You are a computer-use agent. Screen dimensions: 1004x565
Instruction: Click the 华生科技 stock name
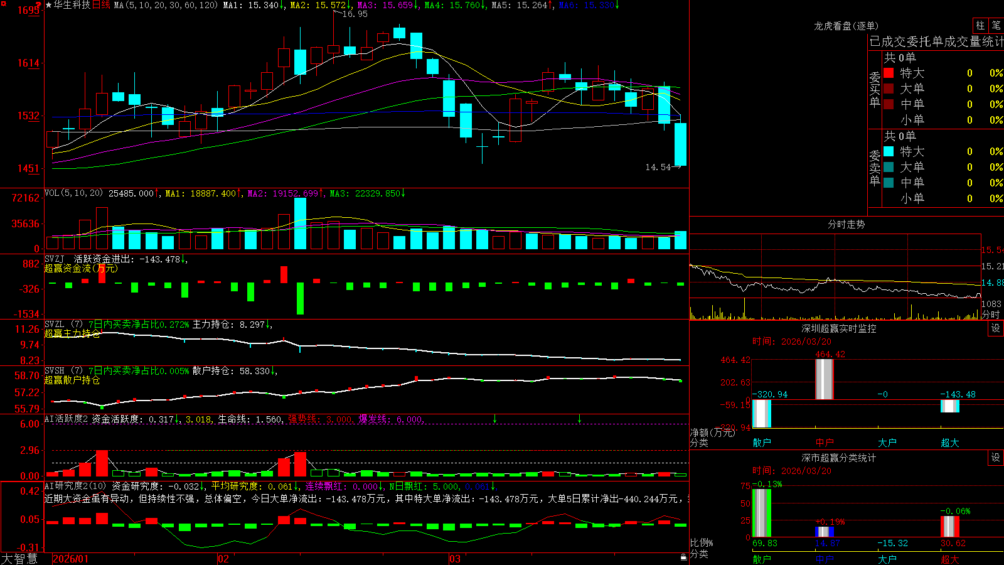tap(72, 5)
